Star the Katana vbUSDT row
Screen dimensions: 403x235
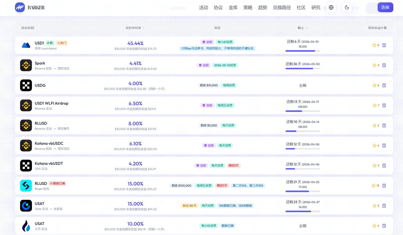click(374, 166)
